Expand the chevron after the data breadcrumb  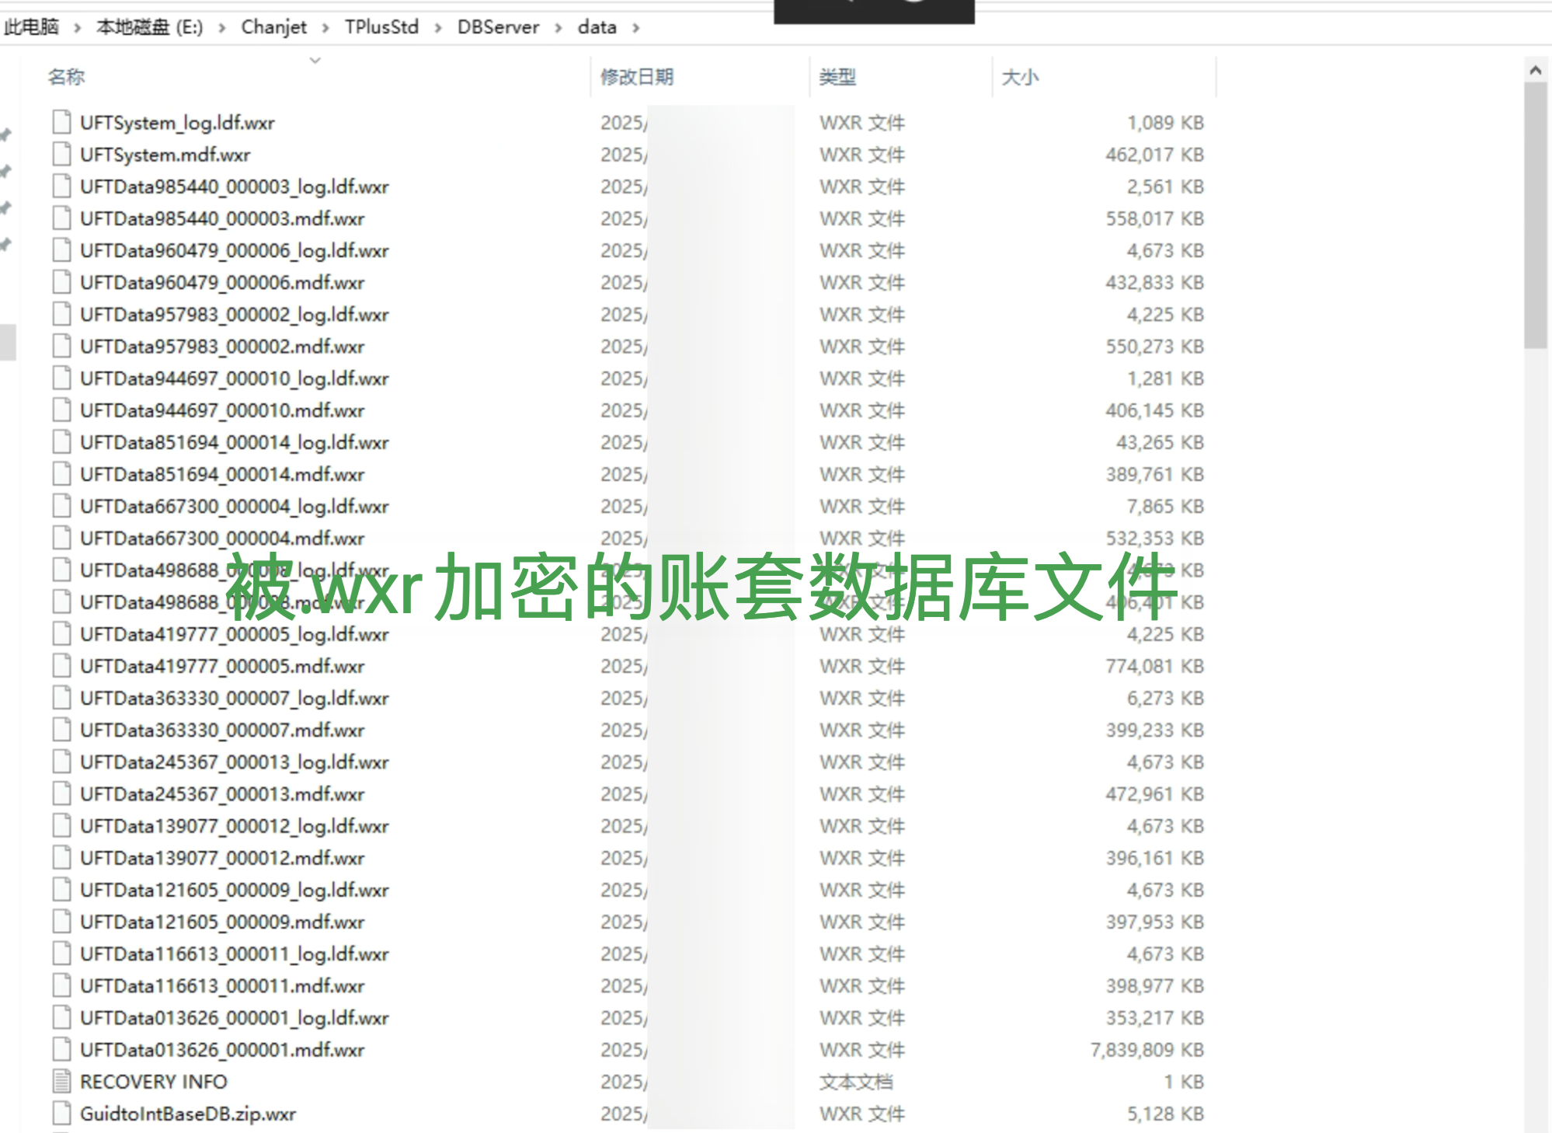636,28
